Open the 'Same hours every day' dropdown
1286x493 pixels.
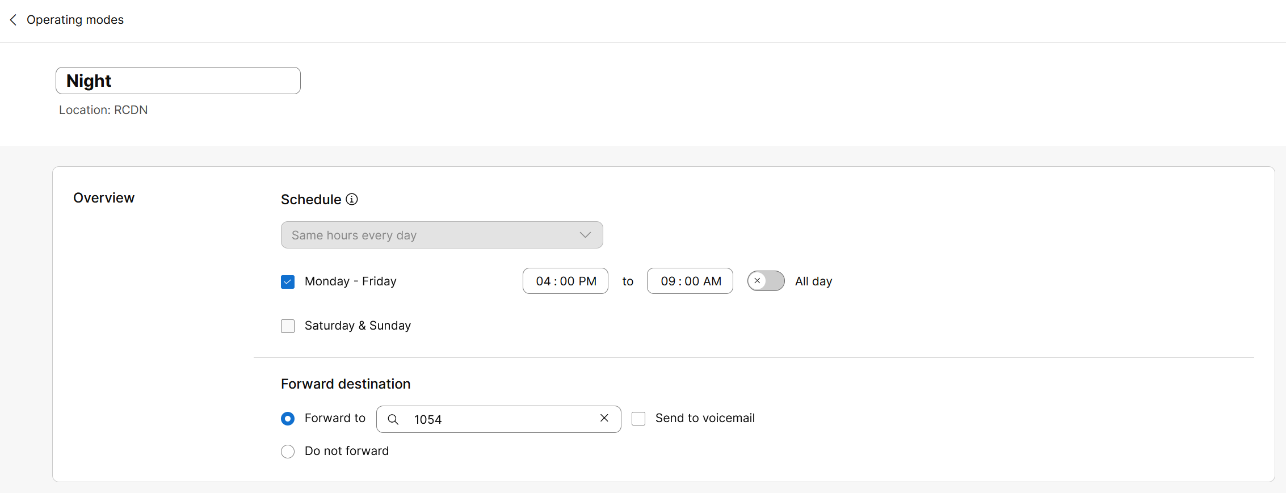(431, 235)
